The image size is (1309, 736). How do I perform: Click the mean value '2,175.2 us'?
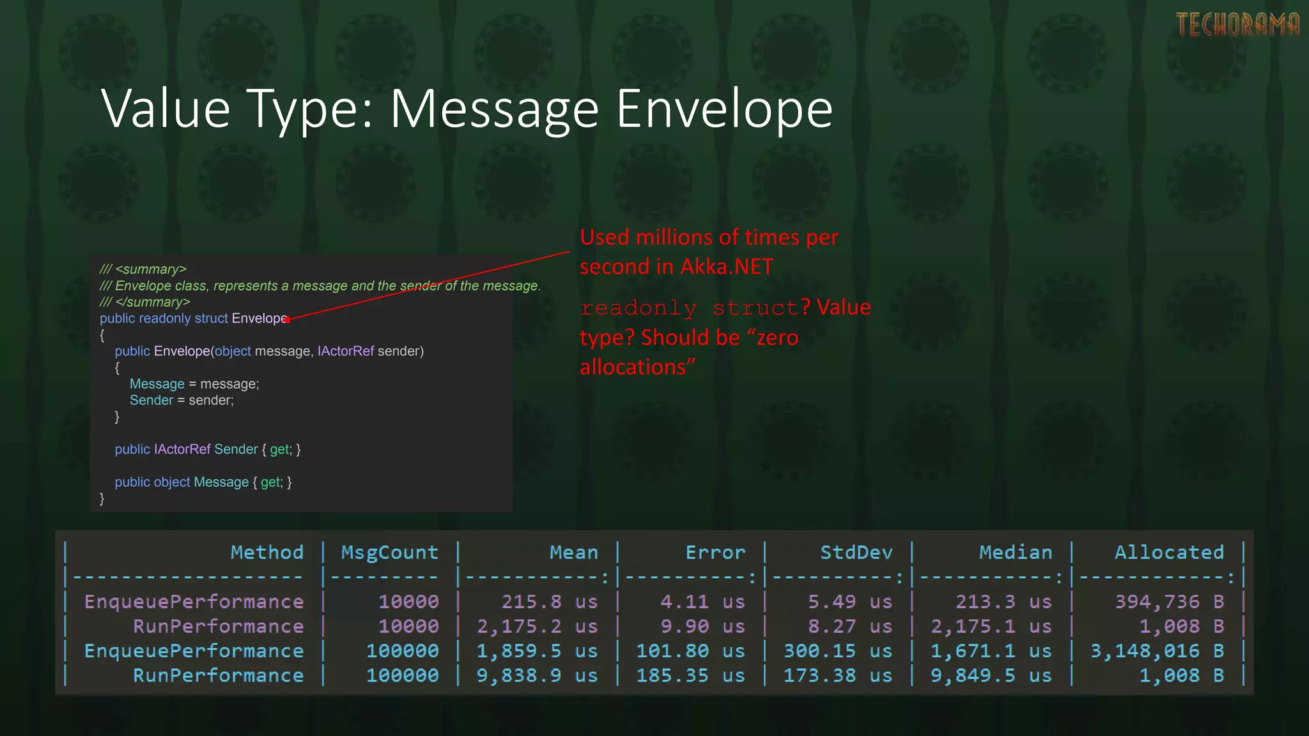point(538,626)
